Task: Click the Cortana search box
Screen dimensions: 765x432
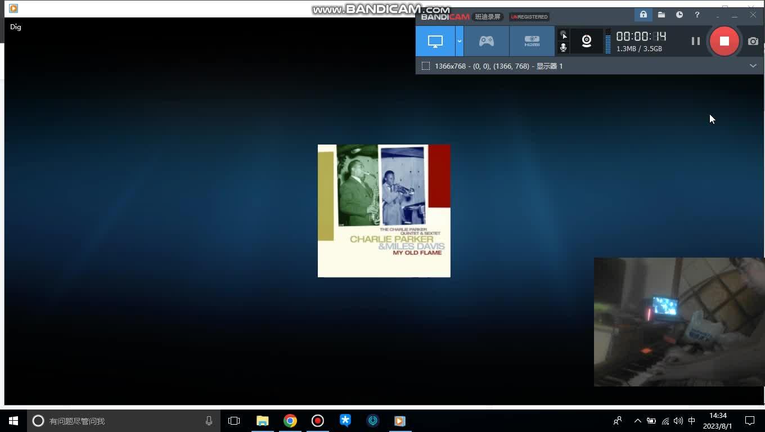Action: [124, 421]
